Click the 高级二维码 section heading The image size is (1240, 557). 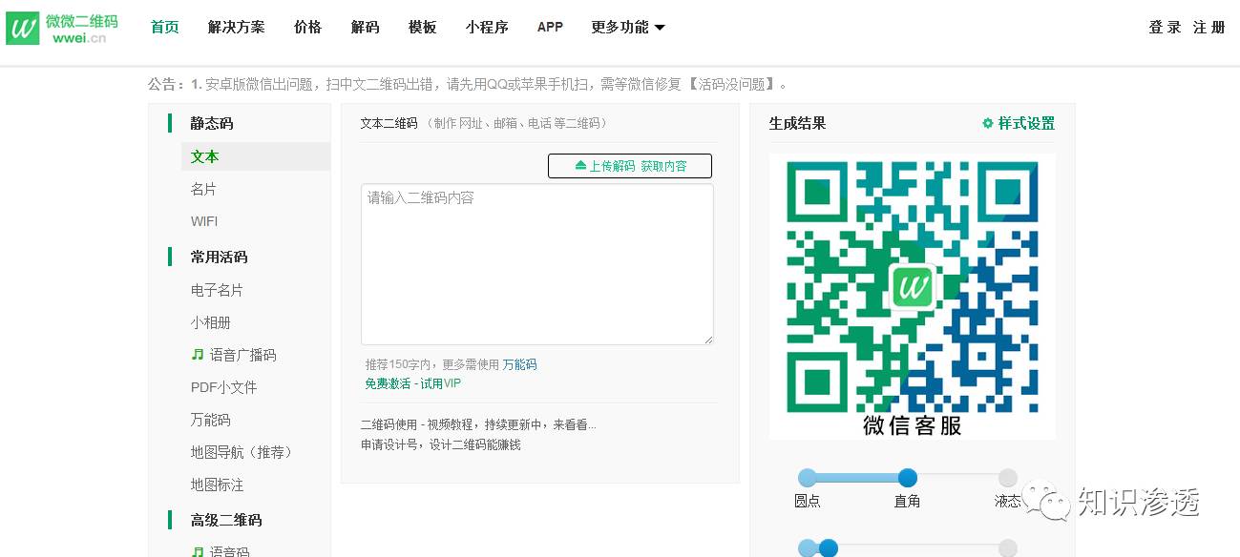[225, 520]
